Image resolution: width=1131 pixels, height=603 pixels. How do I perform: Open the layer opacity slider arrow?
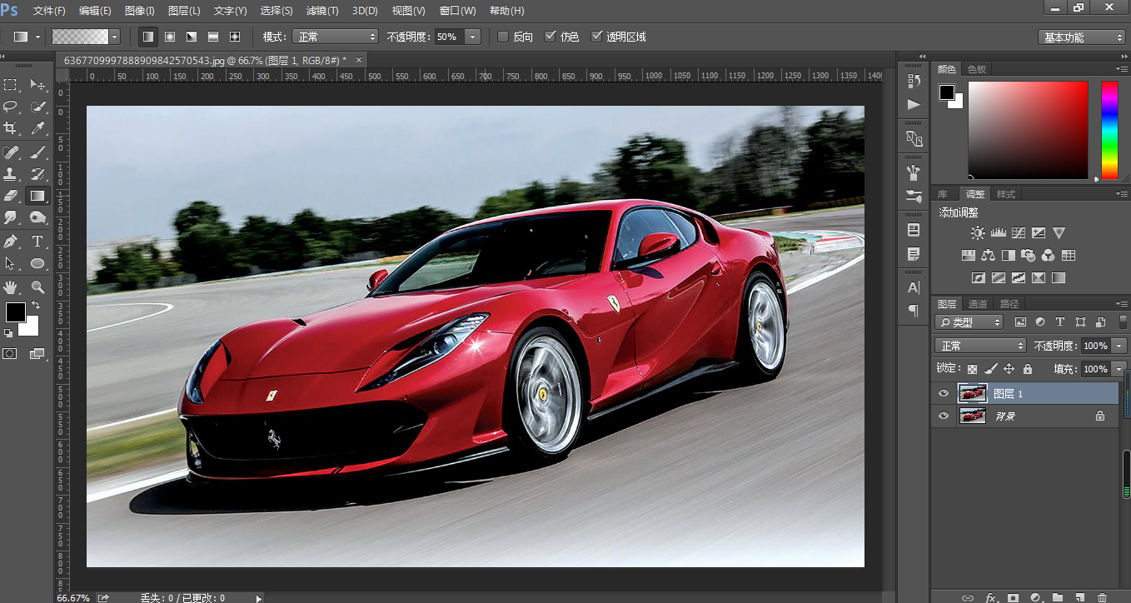1119,346
